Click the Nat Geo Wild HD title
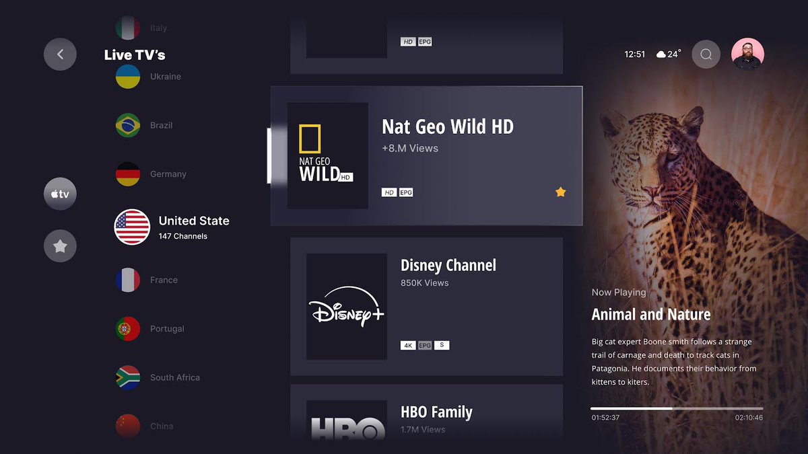 tap(448, 126)
